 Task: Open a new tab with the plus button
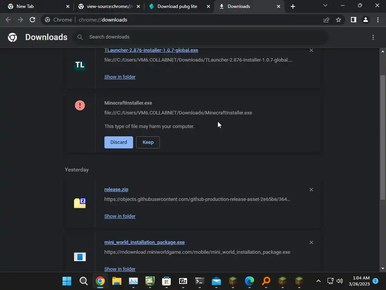pyautogui.click(x=293, y=6)
